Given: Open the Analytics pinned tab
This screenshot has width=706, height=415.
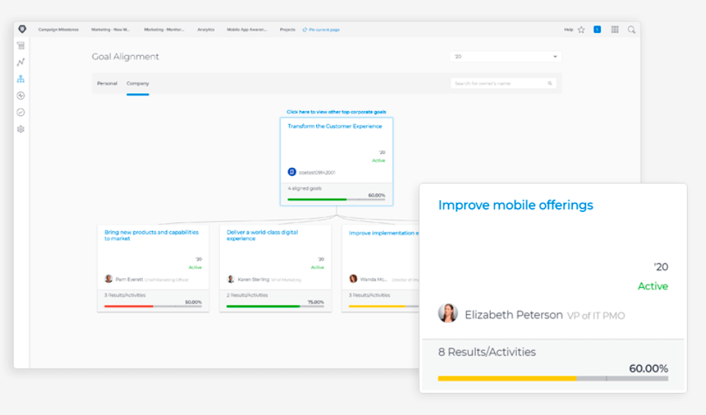Looking at the screenshot, I should click(x=206, y=29).
